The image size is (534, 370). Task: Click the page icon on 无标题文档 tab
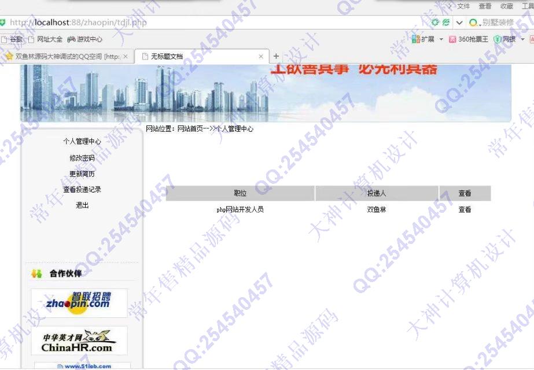click(145, 57)
